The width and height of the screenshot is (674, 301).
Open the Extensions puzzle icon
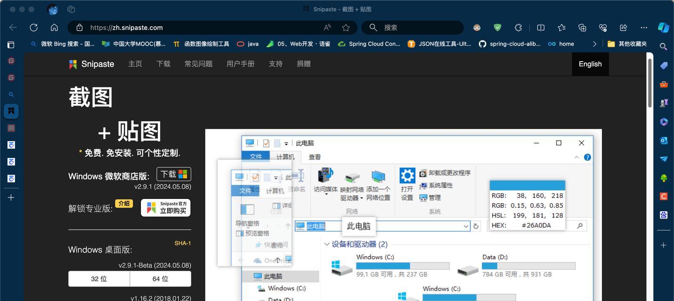518,27
